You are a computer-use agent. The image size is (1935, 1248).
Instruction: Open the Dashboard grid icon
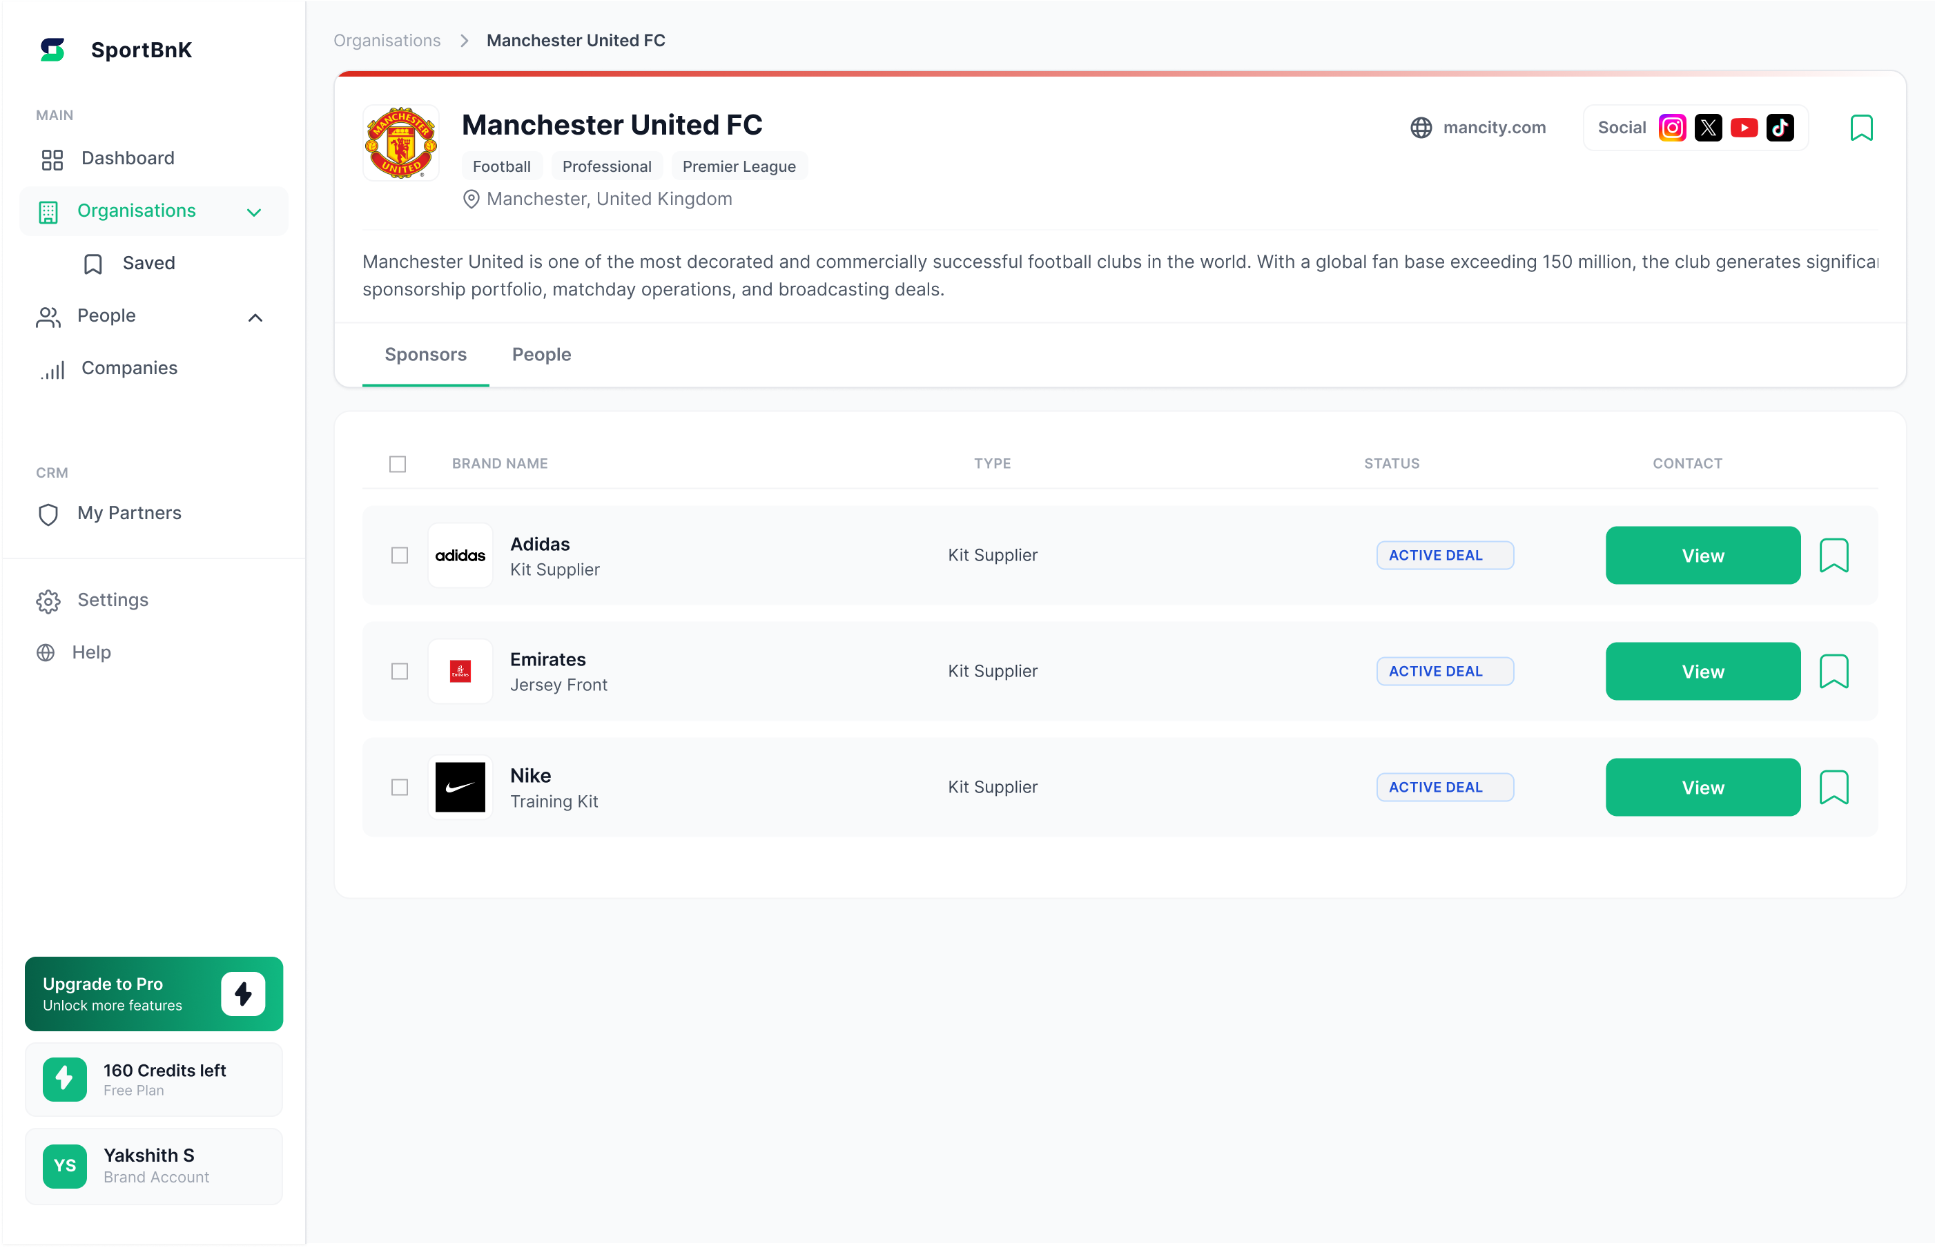52,159
